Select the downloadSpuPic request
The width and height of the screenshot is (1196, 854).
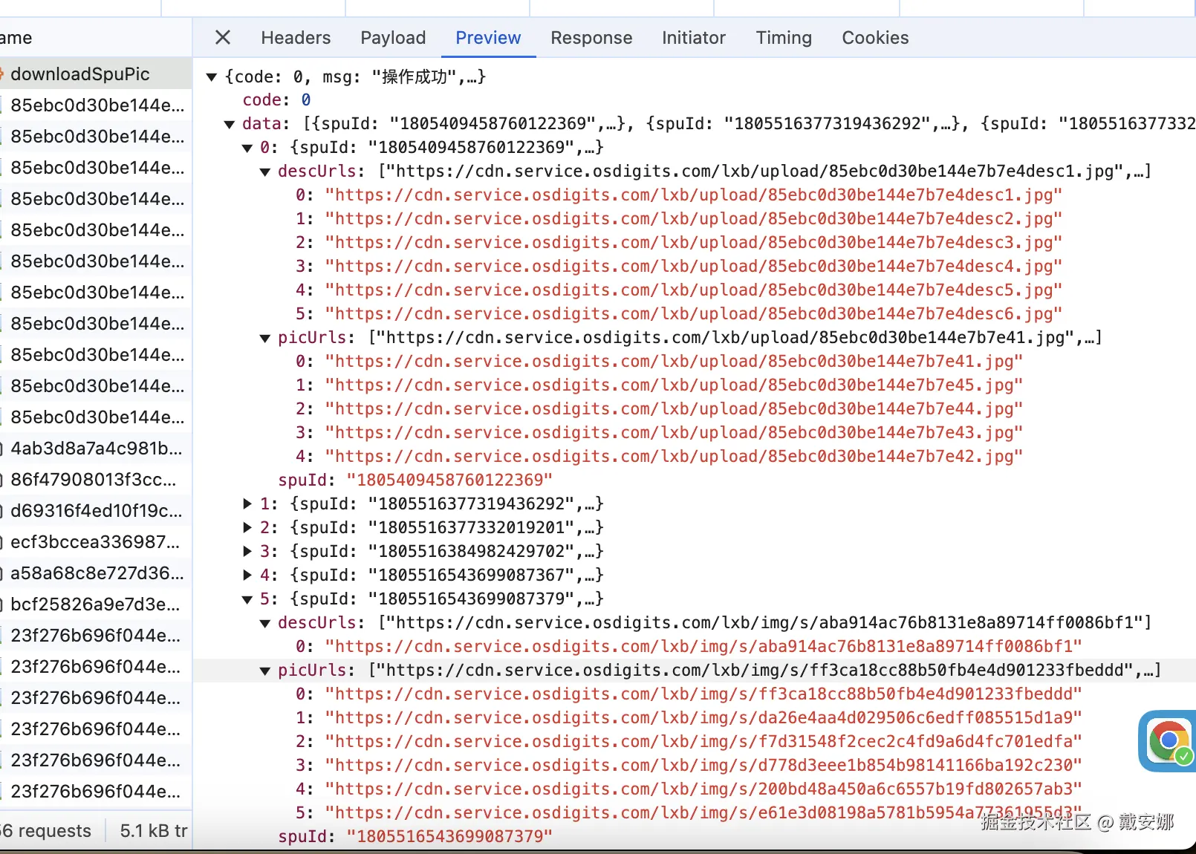coord(96,74)
